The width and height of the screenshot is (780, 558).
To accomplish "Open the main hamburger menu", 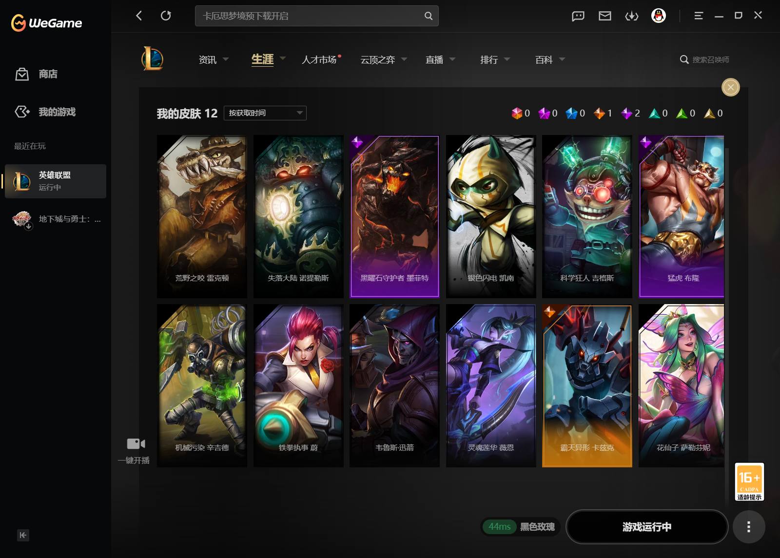I will pyautogui.click(x=699, y=16).
